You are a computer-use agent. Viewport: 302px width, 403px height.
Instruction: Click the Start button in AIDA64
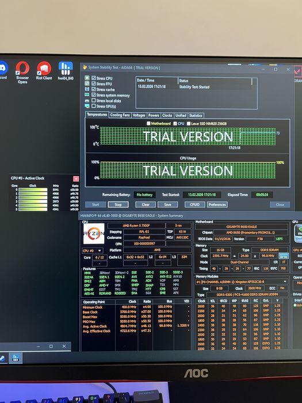[95, 204]
